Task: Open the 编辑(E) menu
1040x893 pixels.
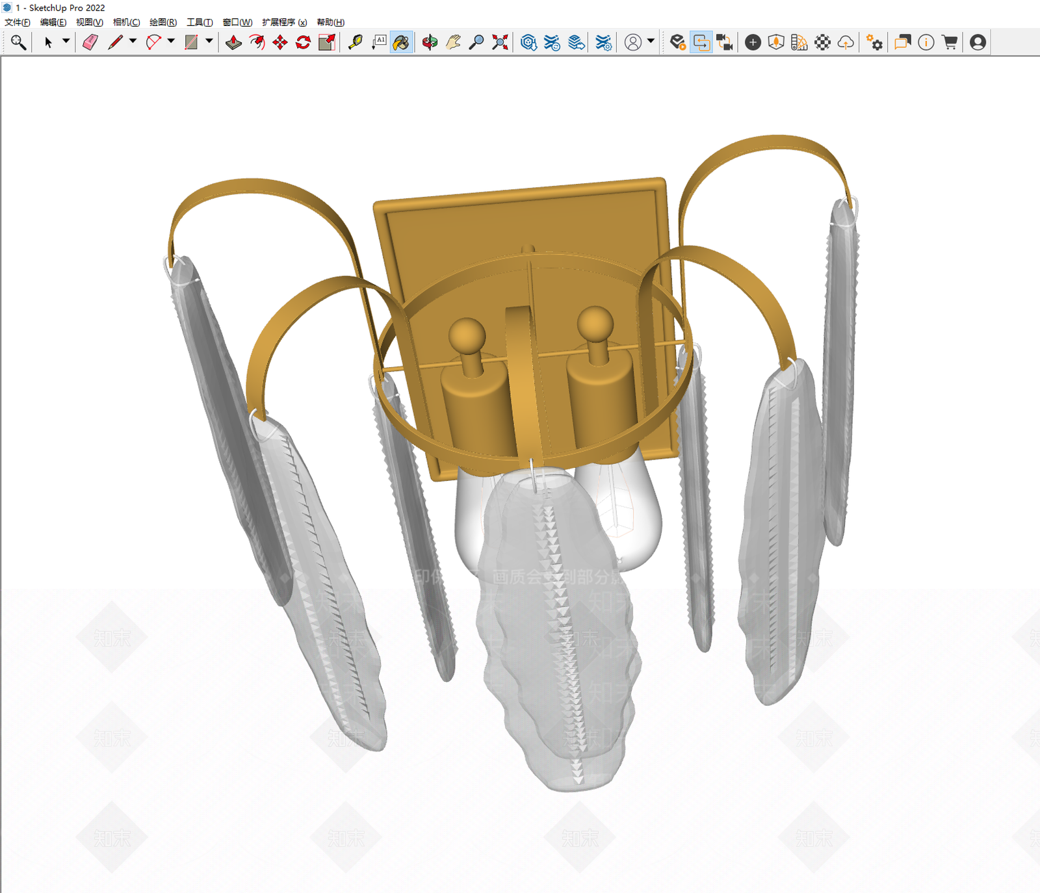Action: tap(53, 22)
